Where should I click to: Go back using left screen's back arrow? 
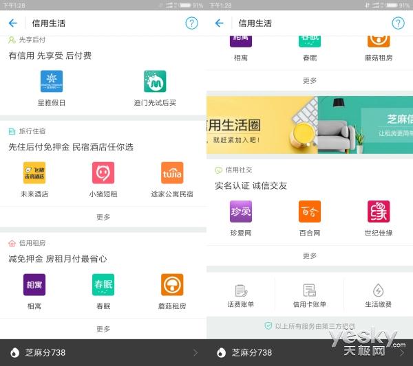12,23
